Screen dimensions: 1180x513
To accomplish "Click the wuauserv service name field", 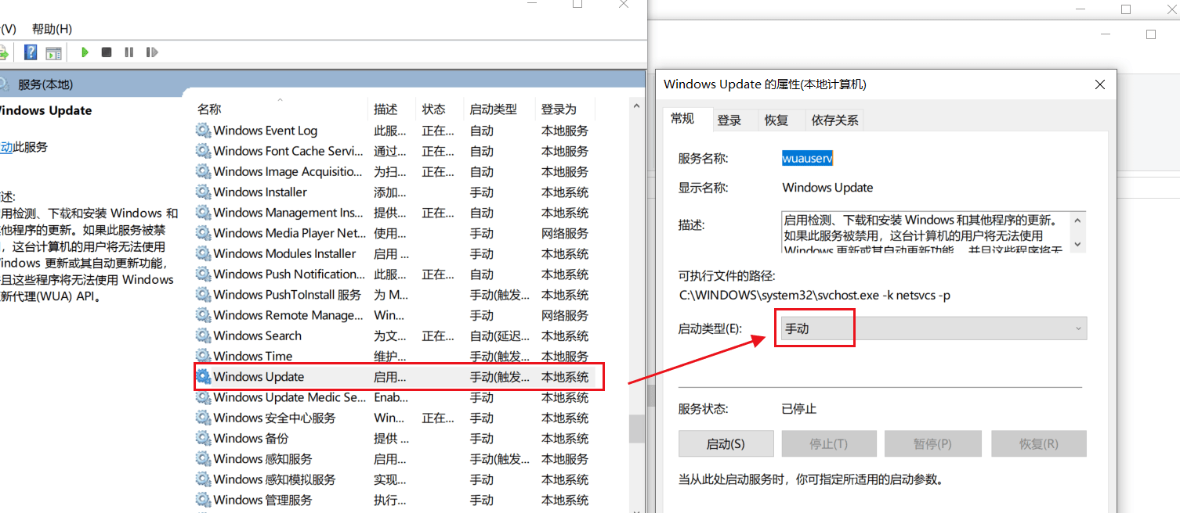I will tap(807, 158).
